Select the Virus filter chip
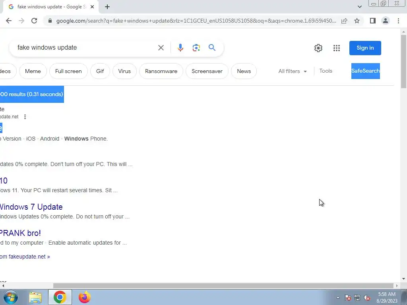 [124, 71]
